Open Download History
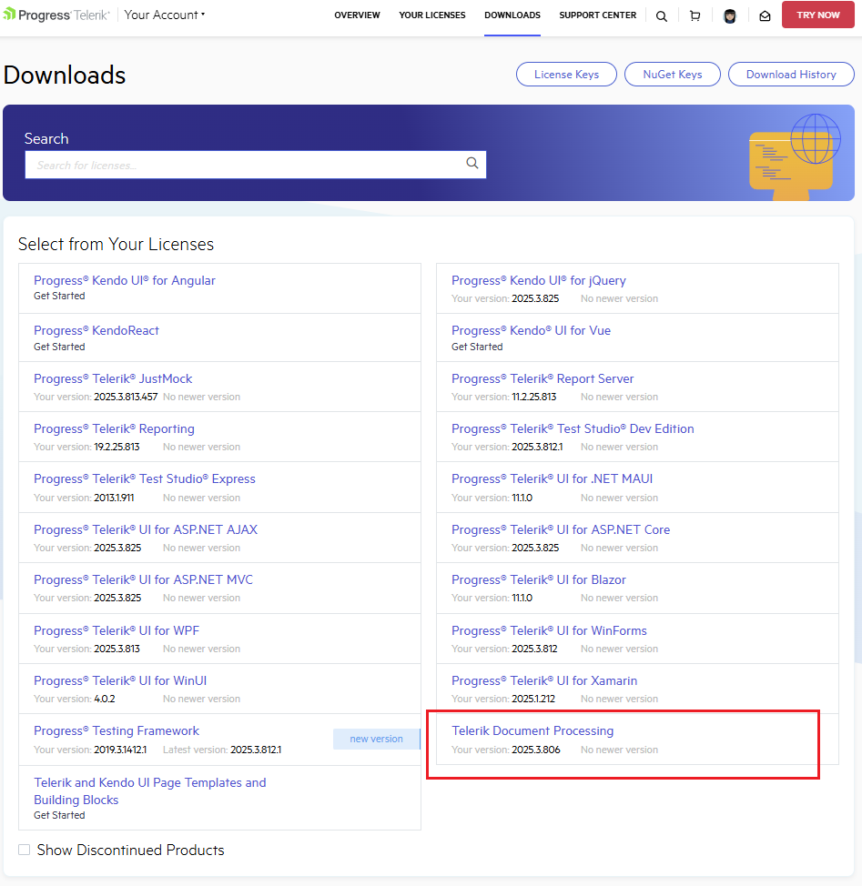Image resolution: width=862 pixels, height=886 pixels. pos(791,75)
